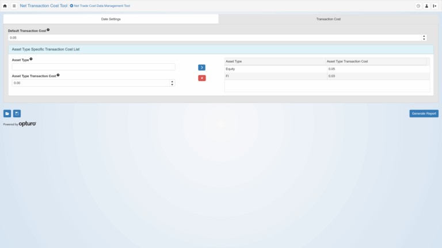Switch to the Date Settings tab
This screenshot has width=442, height=248.
(111, 19)
